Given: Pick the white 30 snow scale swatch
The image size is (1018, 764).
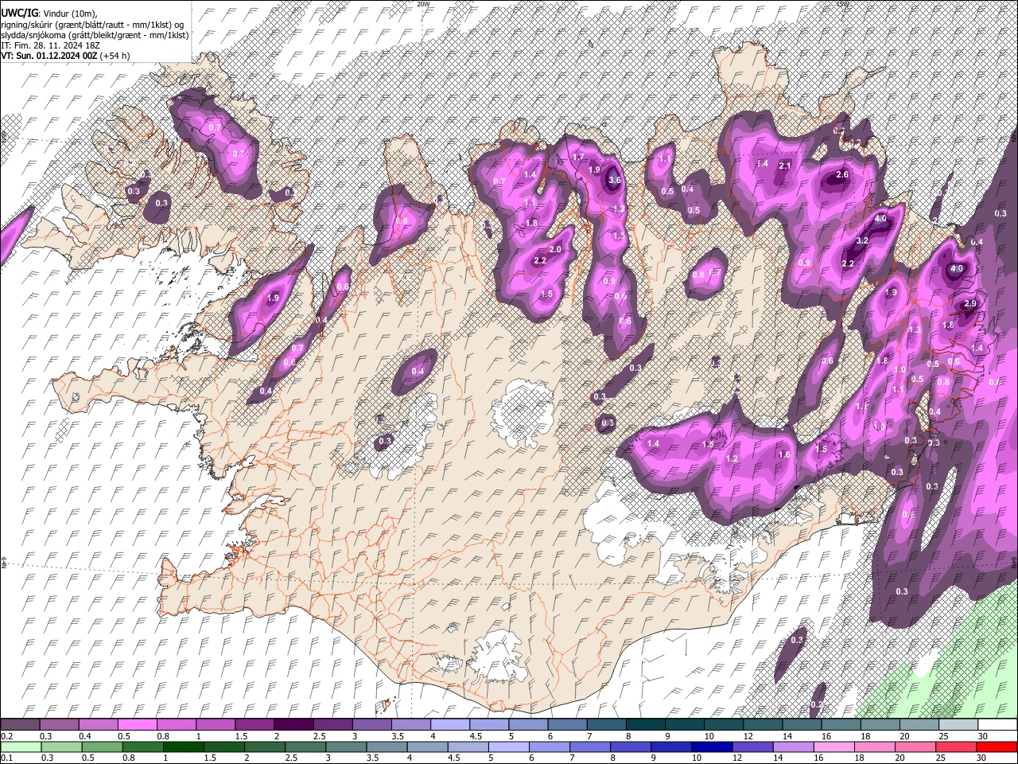Looking at the screenshot, I should [x=997, y=725].
